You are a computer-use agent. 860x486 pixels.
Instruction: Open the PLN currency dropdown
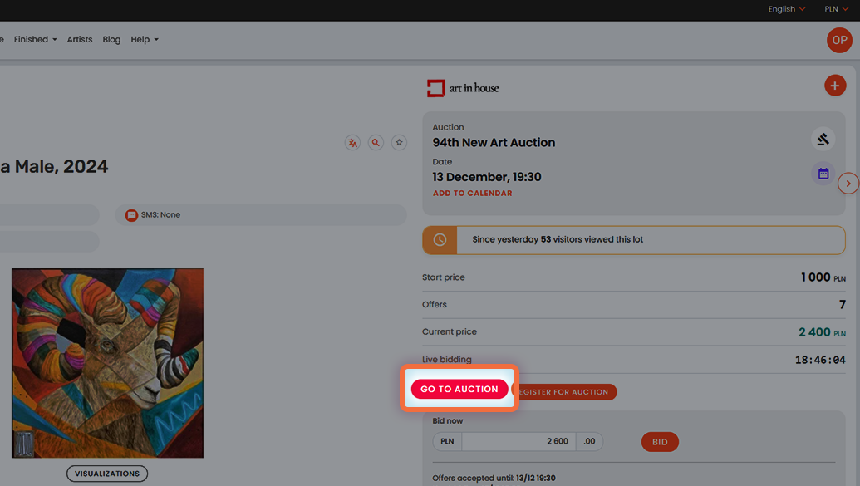point(837,9)
